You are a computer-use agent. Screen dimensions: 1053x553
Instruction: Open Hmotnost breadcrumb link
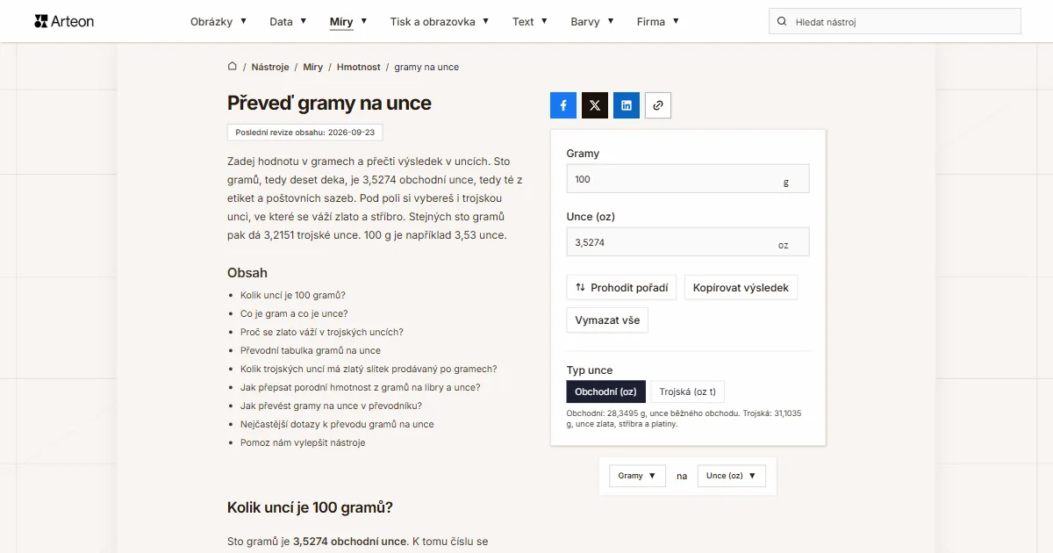(359, 67)
